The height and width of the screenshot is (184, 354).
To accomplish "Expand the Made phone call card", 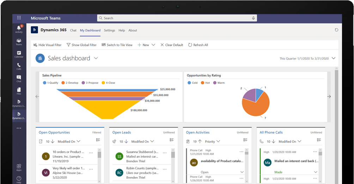I will tap(316, 172).
